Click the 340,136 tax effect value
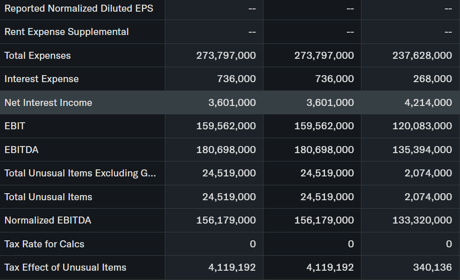Screen dimensions: 460x280 (x=432, y=267)
